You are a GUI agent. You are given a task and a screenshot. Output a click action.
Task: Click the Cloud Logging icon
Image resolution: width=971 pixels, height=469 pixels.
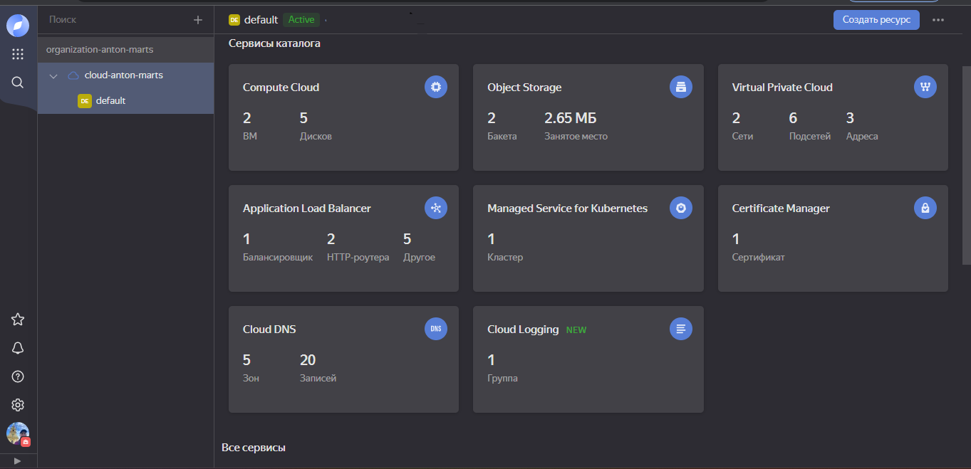point(680,329)
